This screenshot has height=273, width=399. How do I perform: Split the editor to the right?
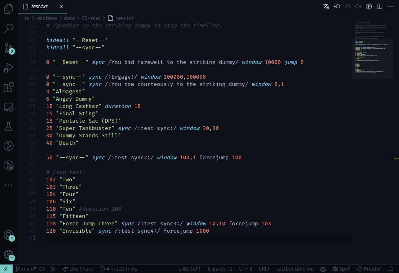379,7
